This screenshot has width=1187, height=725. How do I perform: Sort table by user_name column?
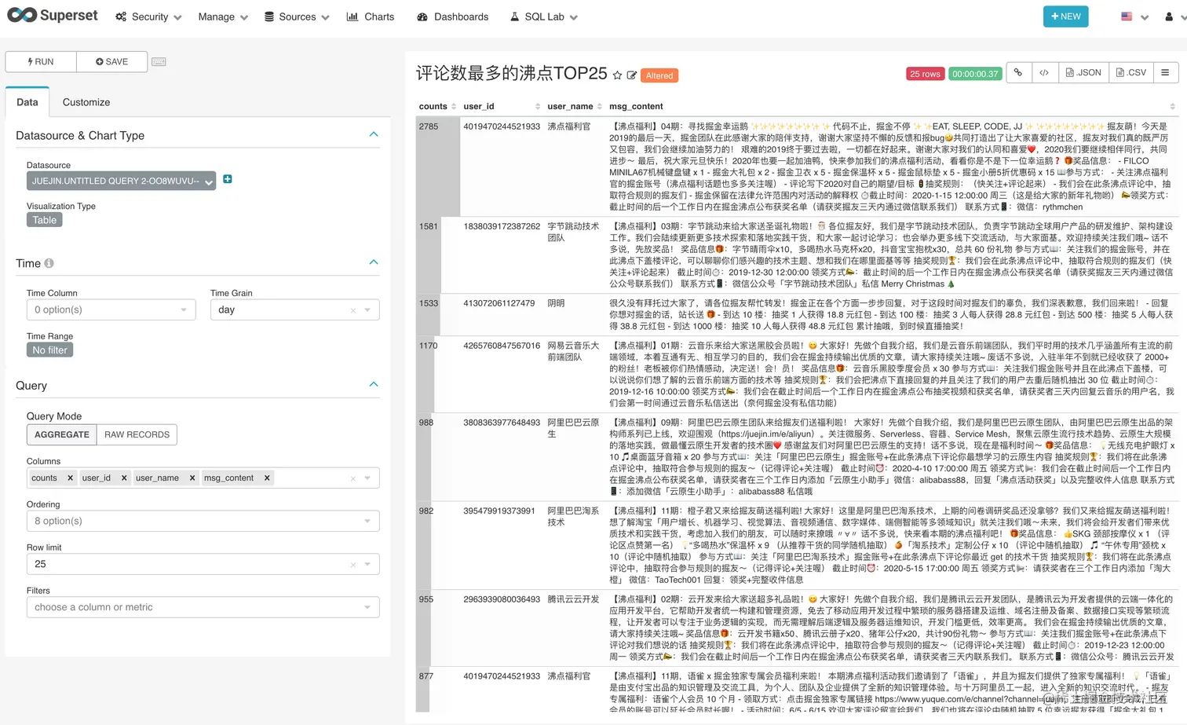point(575,106)
